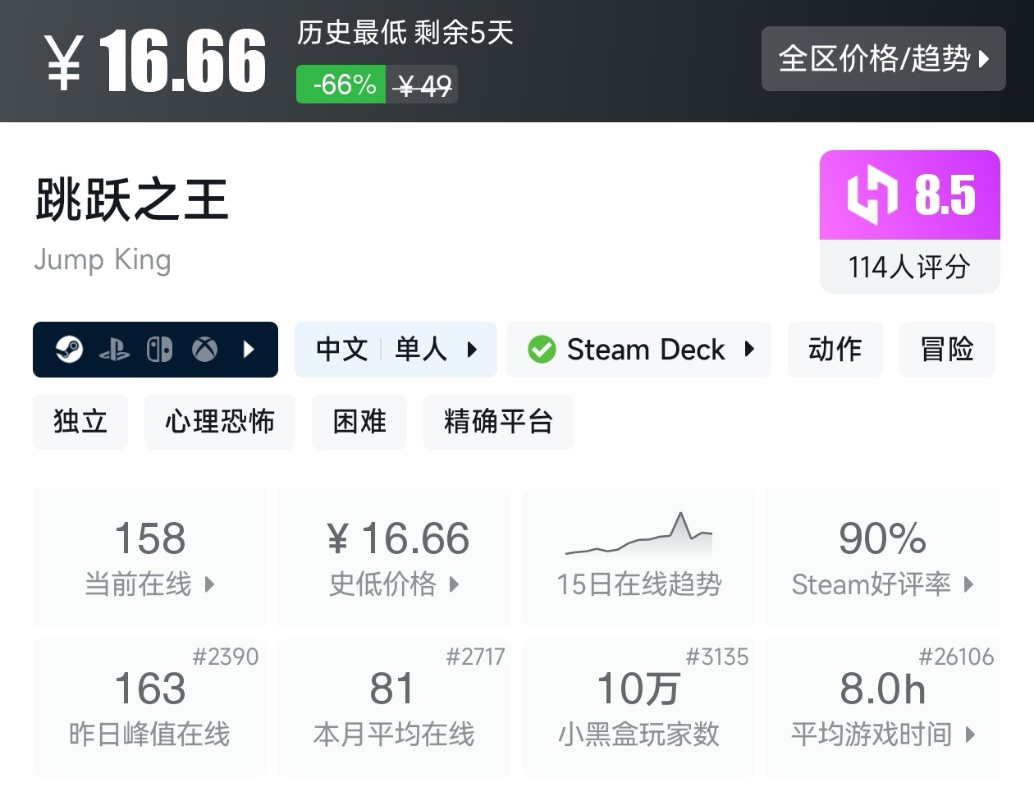Screen dimensions: 1034x792
Task: Select the 冒险 genre tag
Action: pos(947,350)
